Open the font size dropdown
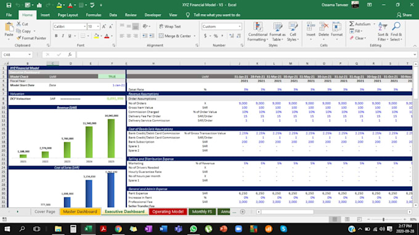Viewport: 419px width, 235px height. 98,26
